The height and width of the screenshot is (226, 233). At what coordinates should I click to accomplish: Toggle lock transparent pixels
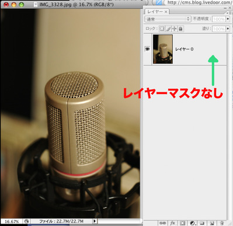[162, 29]
